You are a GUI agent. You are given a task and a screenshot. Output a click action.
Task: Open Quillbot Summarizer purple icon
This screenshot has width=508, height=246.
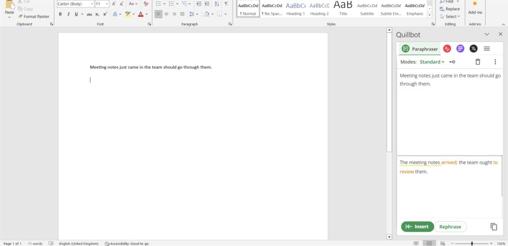pos(460,49)
